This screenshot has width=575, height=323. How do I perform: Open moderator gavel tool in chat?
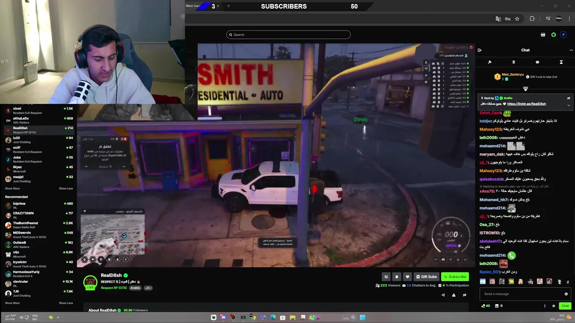pos(490,62)
